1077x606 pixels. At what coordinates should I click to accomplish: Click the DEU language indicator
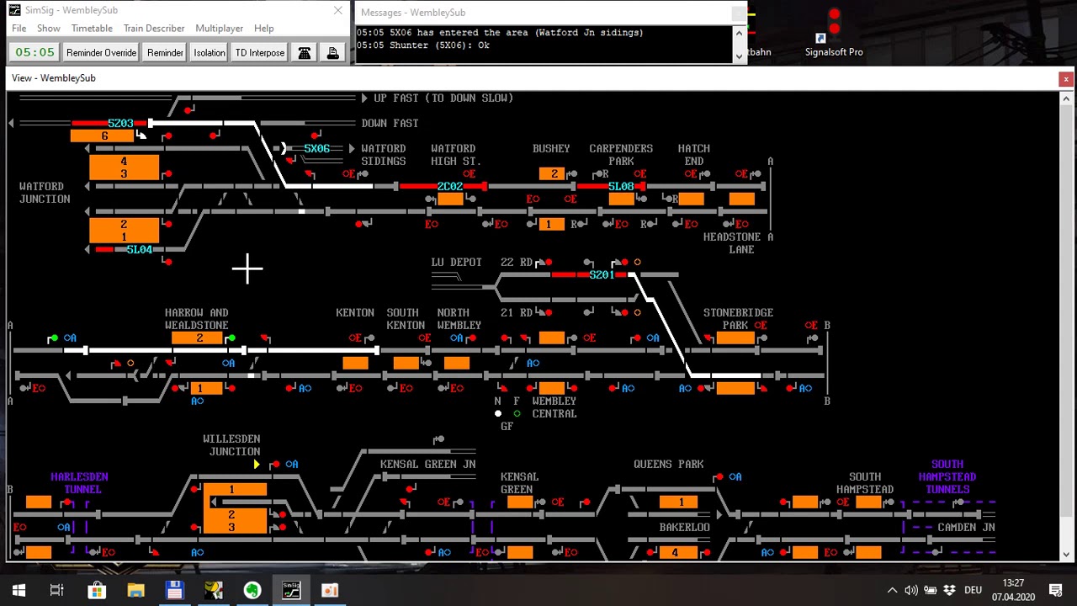(x=974, y=590)
